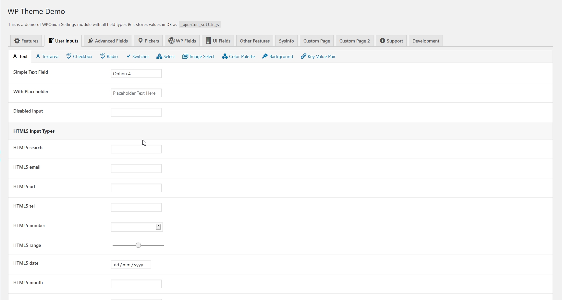Adjust the HTML5 range slider handle
Image resolution: width=562 pixels, height=300 pixels.
138,245
